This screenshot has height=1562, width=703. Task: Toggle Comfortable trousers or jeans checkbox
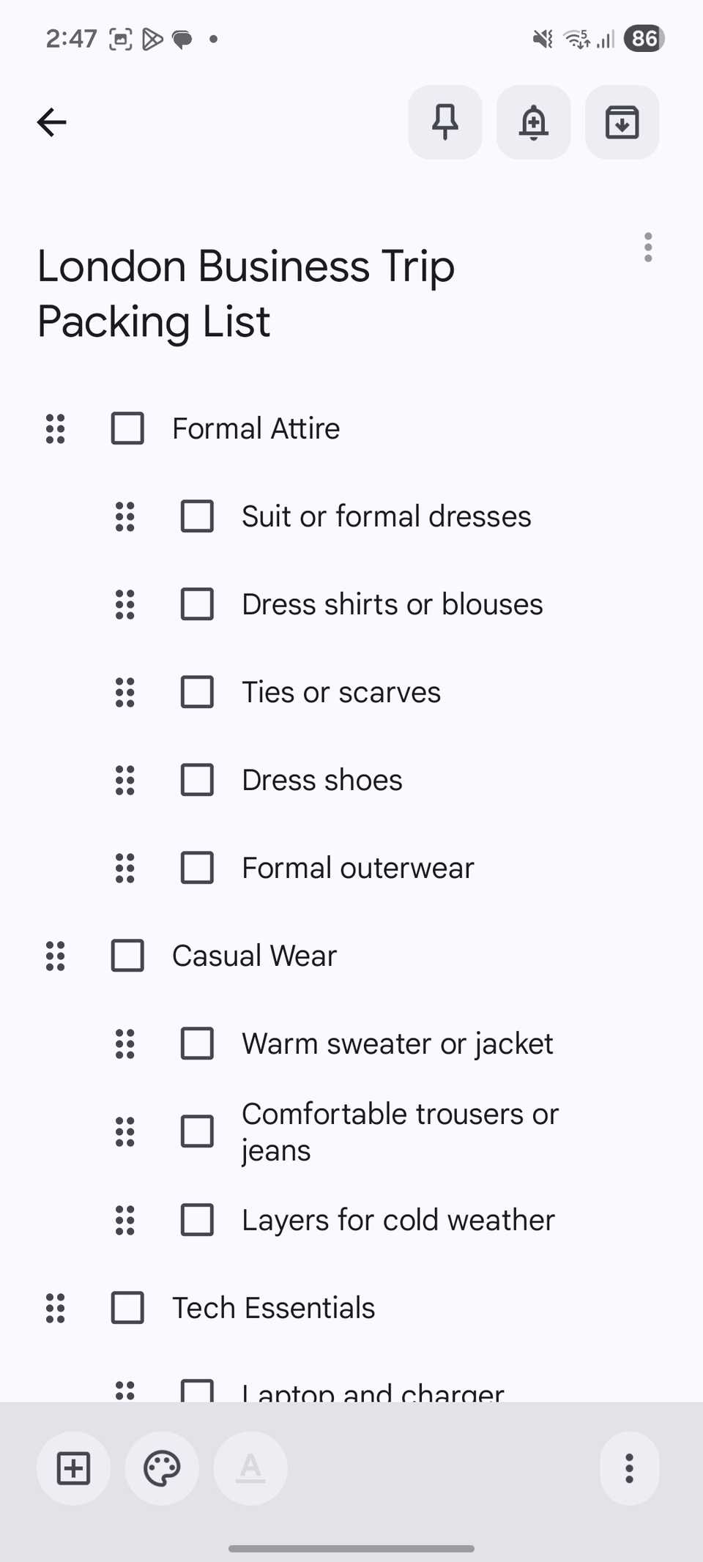coord(197,1131)
